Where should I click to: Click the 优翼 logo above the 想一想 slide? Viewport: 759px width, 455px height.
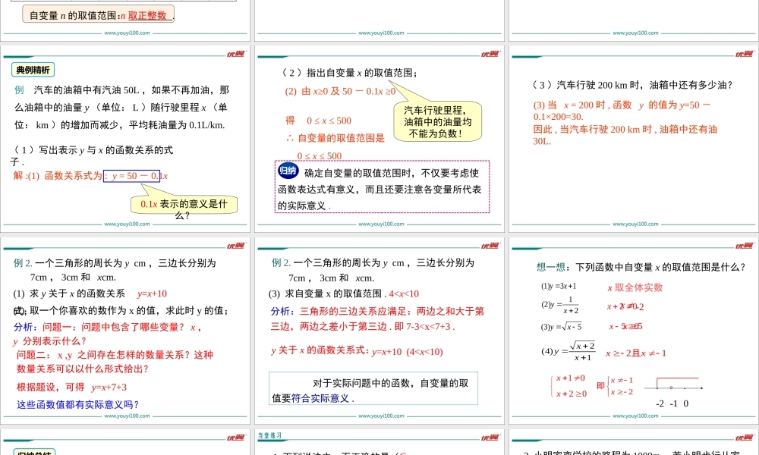click(745, 245)
